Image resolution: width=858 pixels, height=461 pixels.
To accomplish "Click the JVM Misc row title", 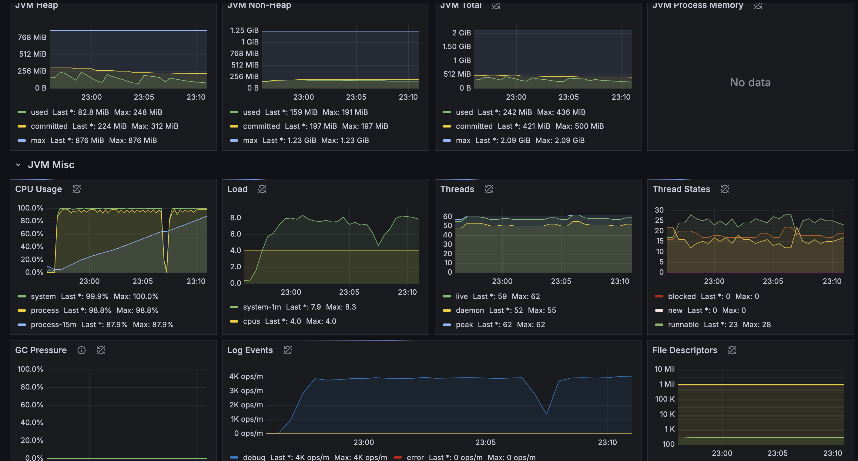I will tap(51, 165).
